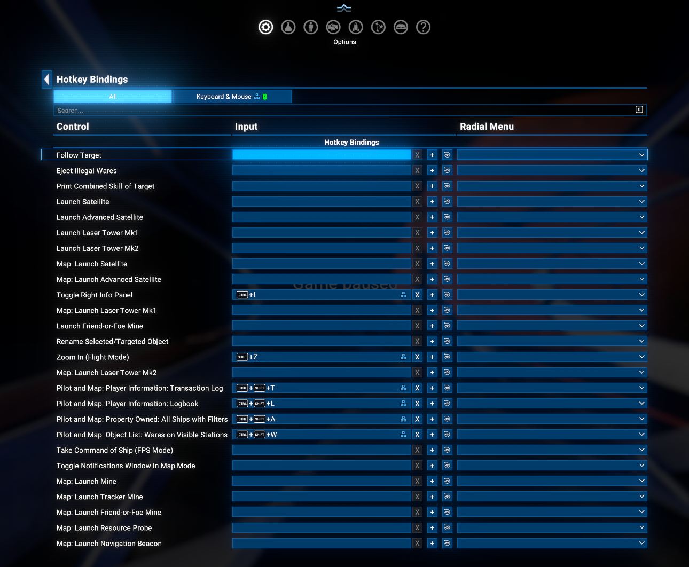
Task: Click the "Launch Laser Tower Mk2" label
Action: click(x=97, y=249)
